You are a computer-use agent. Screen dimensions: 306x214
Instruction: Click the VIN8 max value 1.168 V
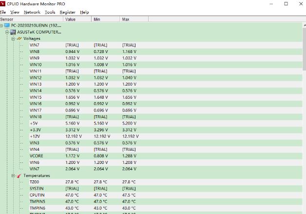129,52
